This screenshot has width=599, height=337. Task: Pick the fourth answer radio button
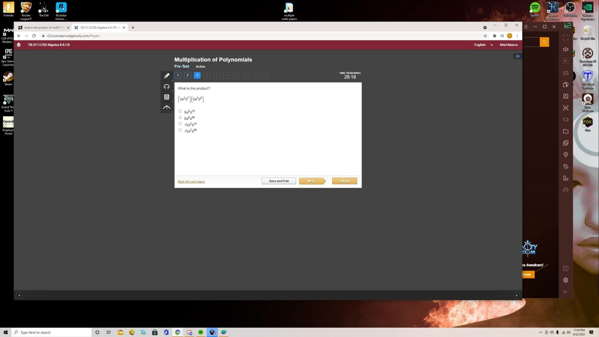point(180,130)
